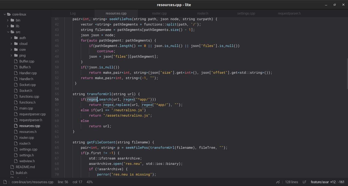348x186 pixels.
Task: Click the lib folder icon
Action: point(12,26)
